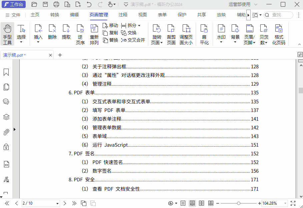Image resolution: width=303 pixels, height=208 pixels.
Task: Toggle continuous scrolling view mode
Action: [192, 203]
